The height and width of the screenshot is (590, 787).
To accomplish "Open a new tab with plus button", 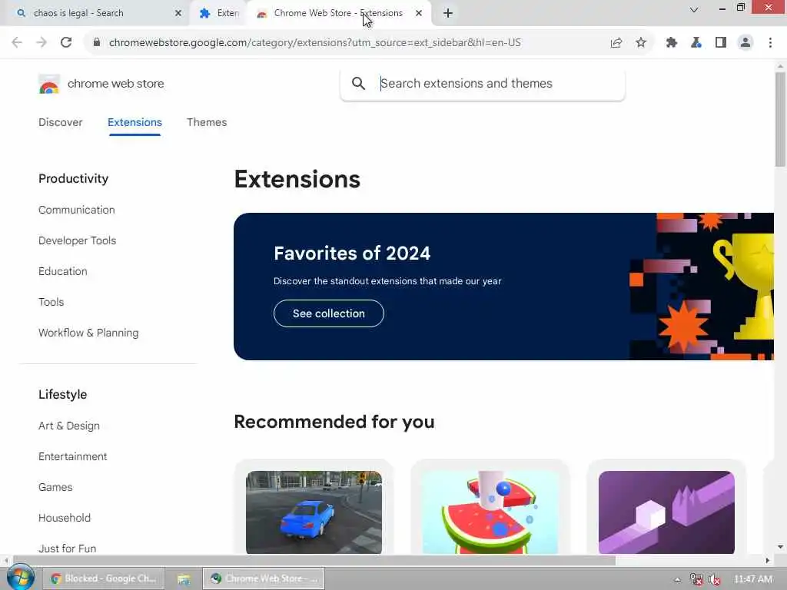I will click(x=448, y=13).
